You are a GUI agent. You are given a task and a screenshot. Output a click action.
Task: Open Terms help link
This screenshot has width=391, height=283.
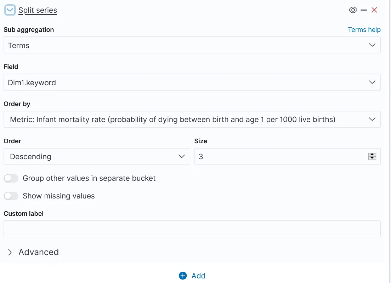click(x=364, y=30)
